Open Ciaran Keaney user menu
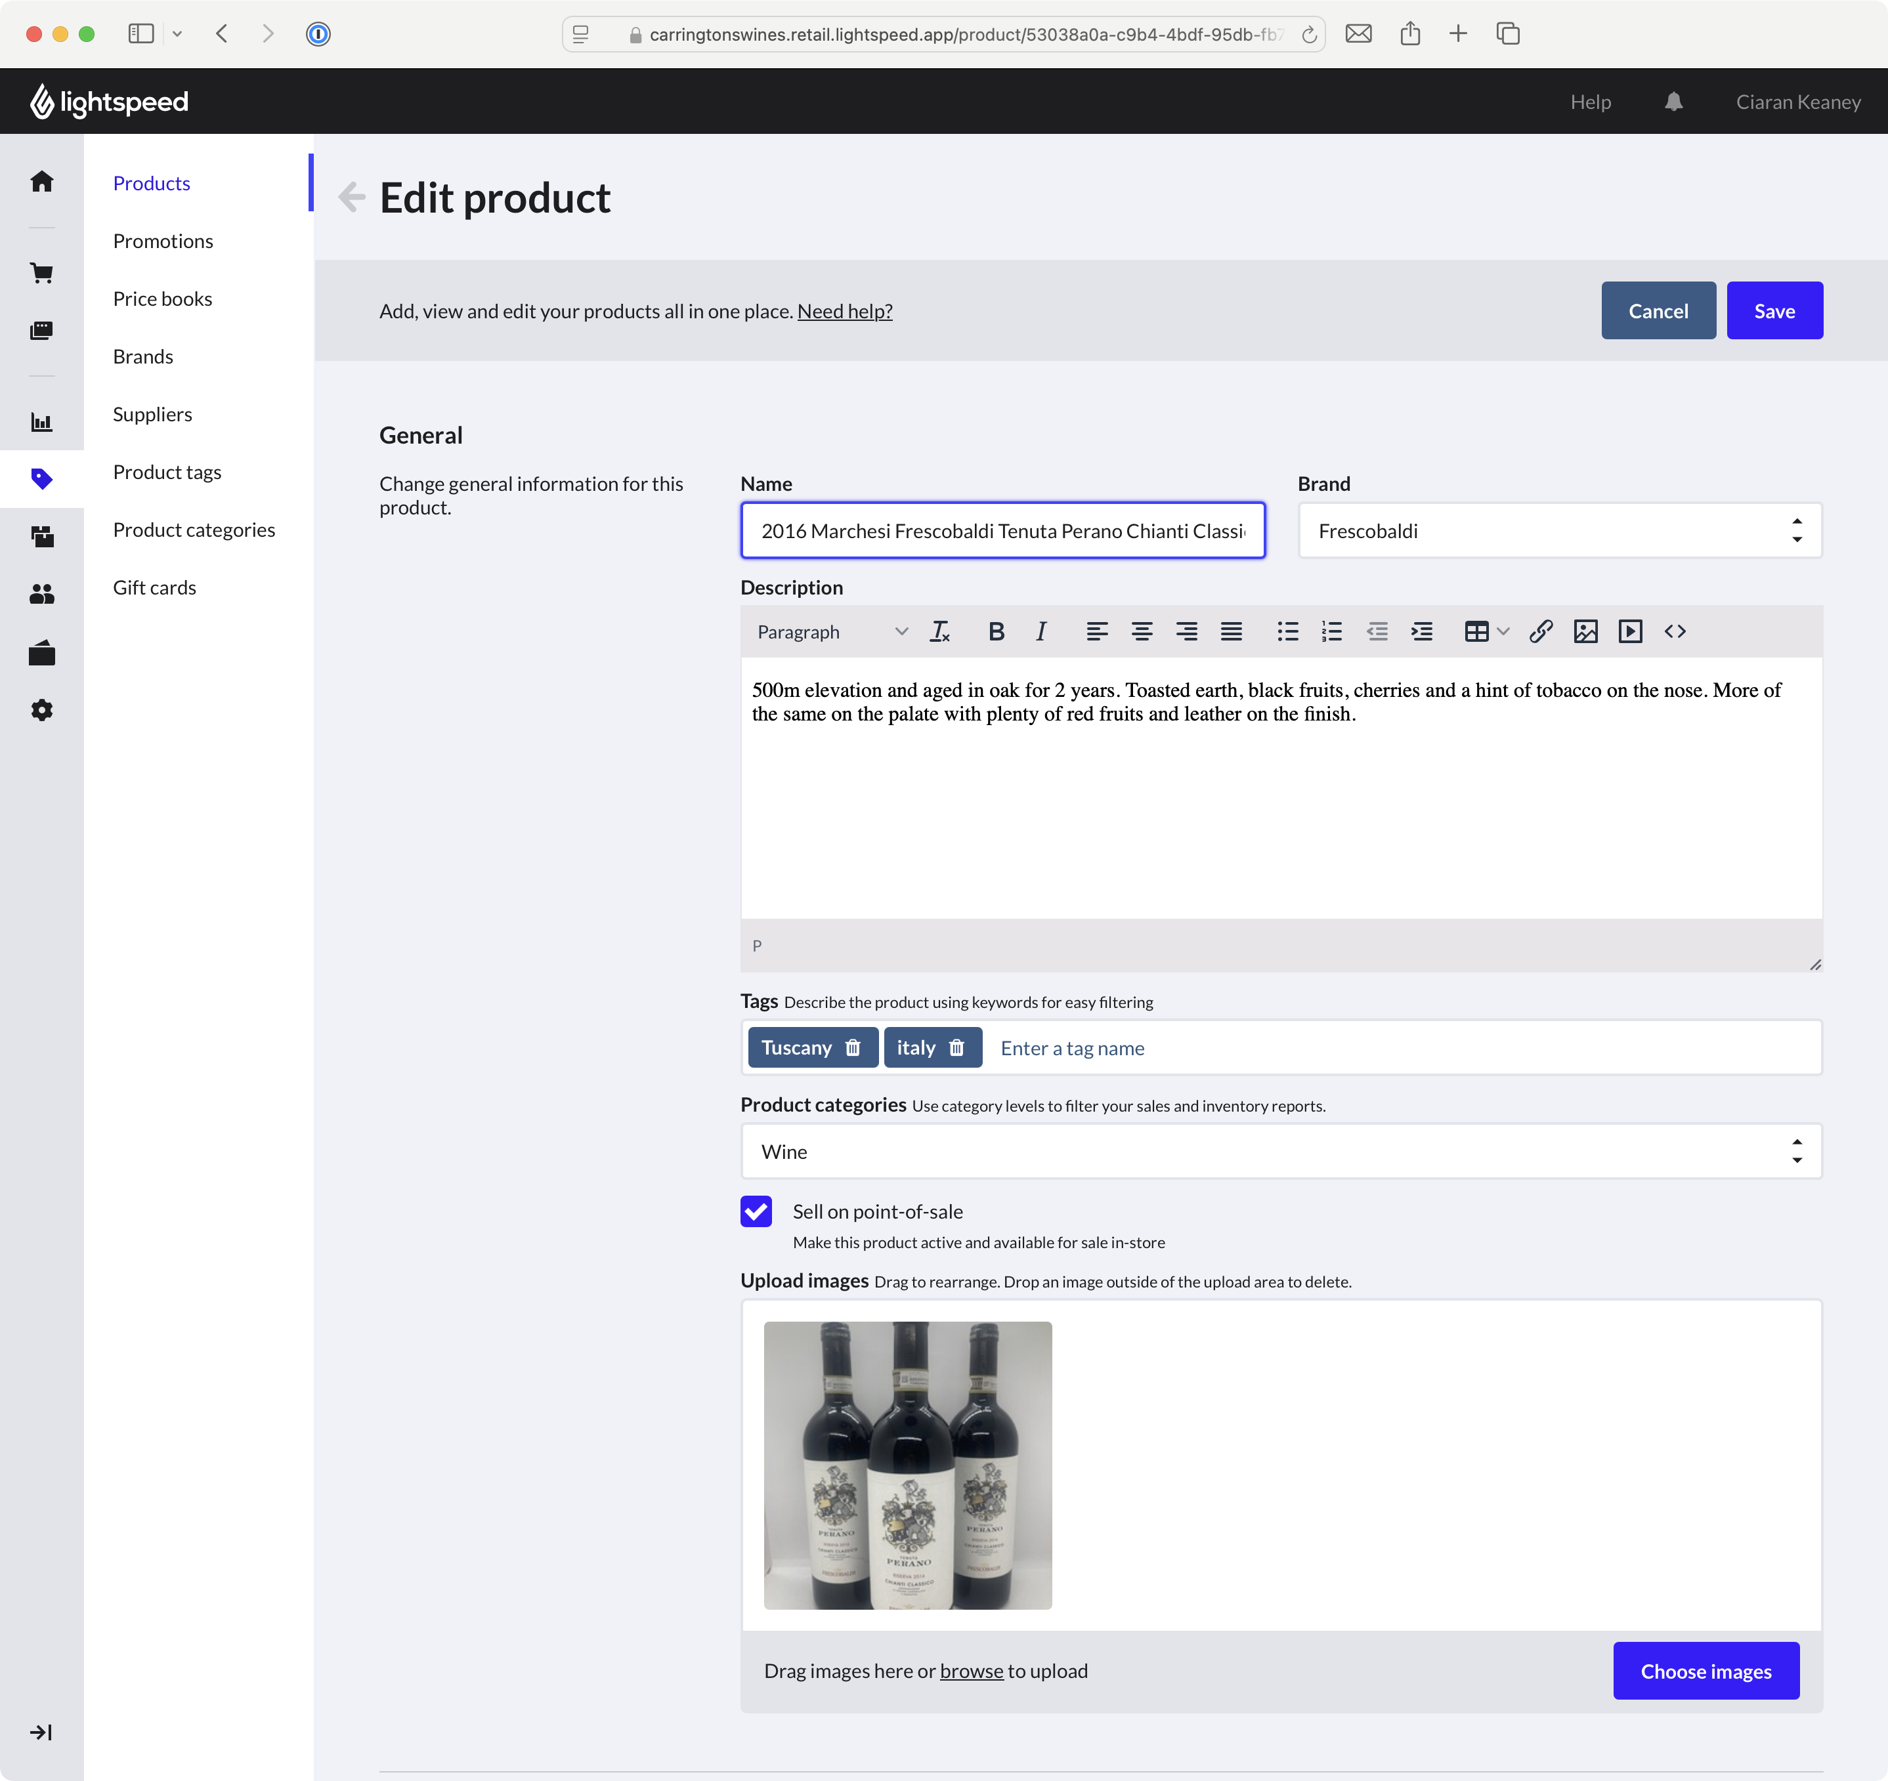 coord(1798,102)
